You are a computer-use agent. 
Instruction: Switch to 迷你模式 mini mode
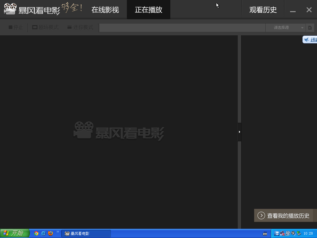click(80, 27)
